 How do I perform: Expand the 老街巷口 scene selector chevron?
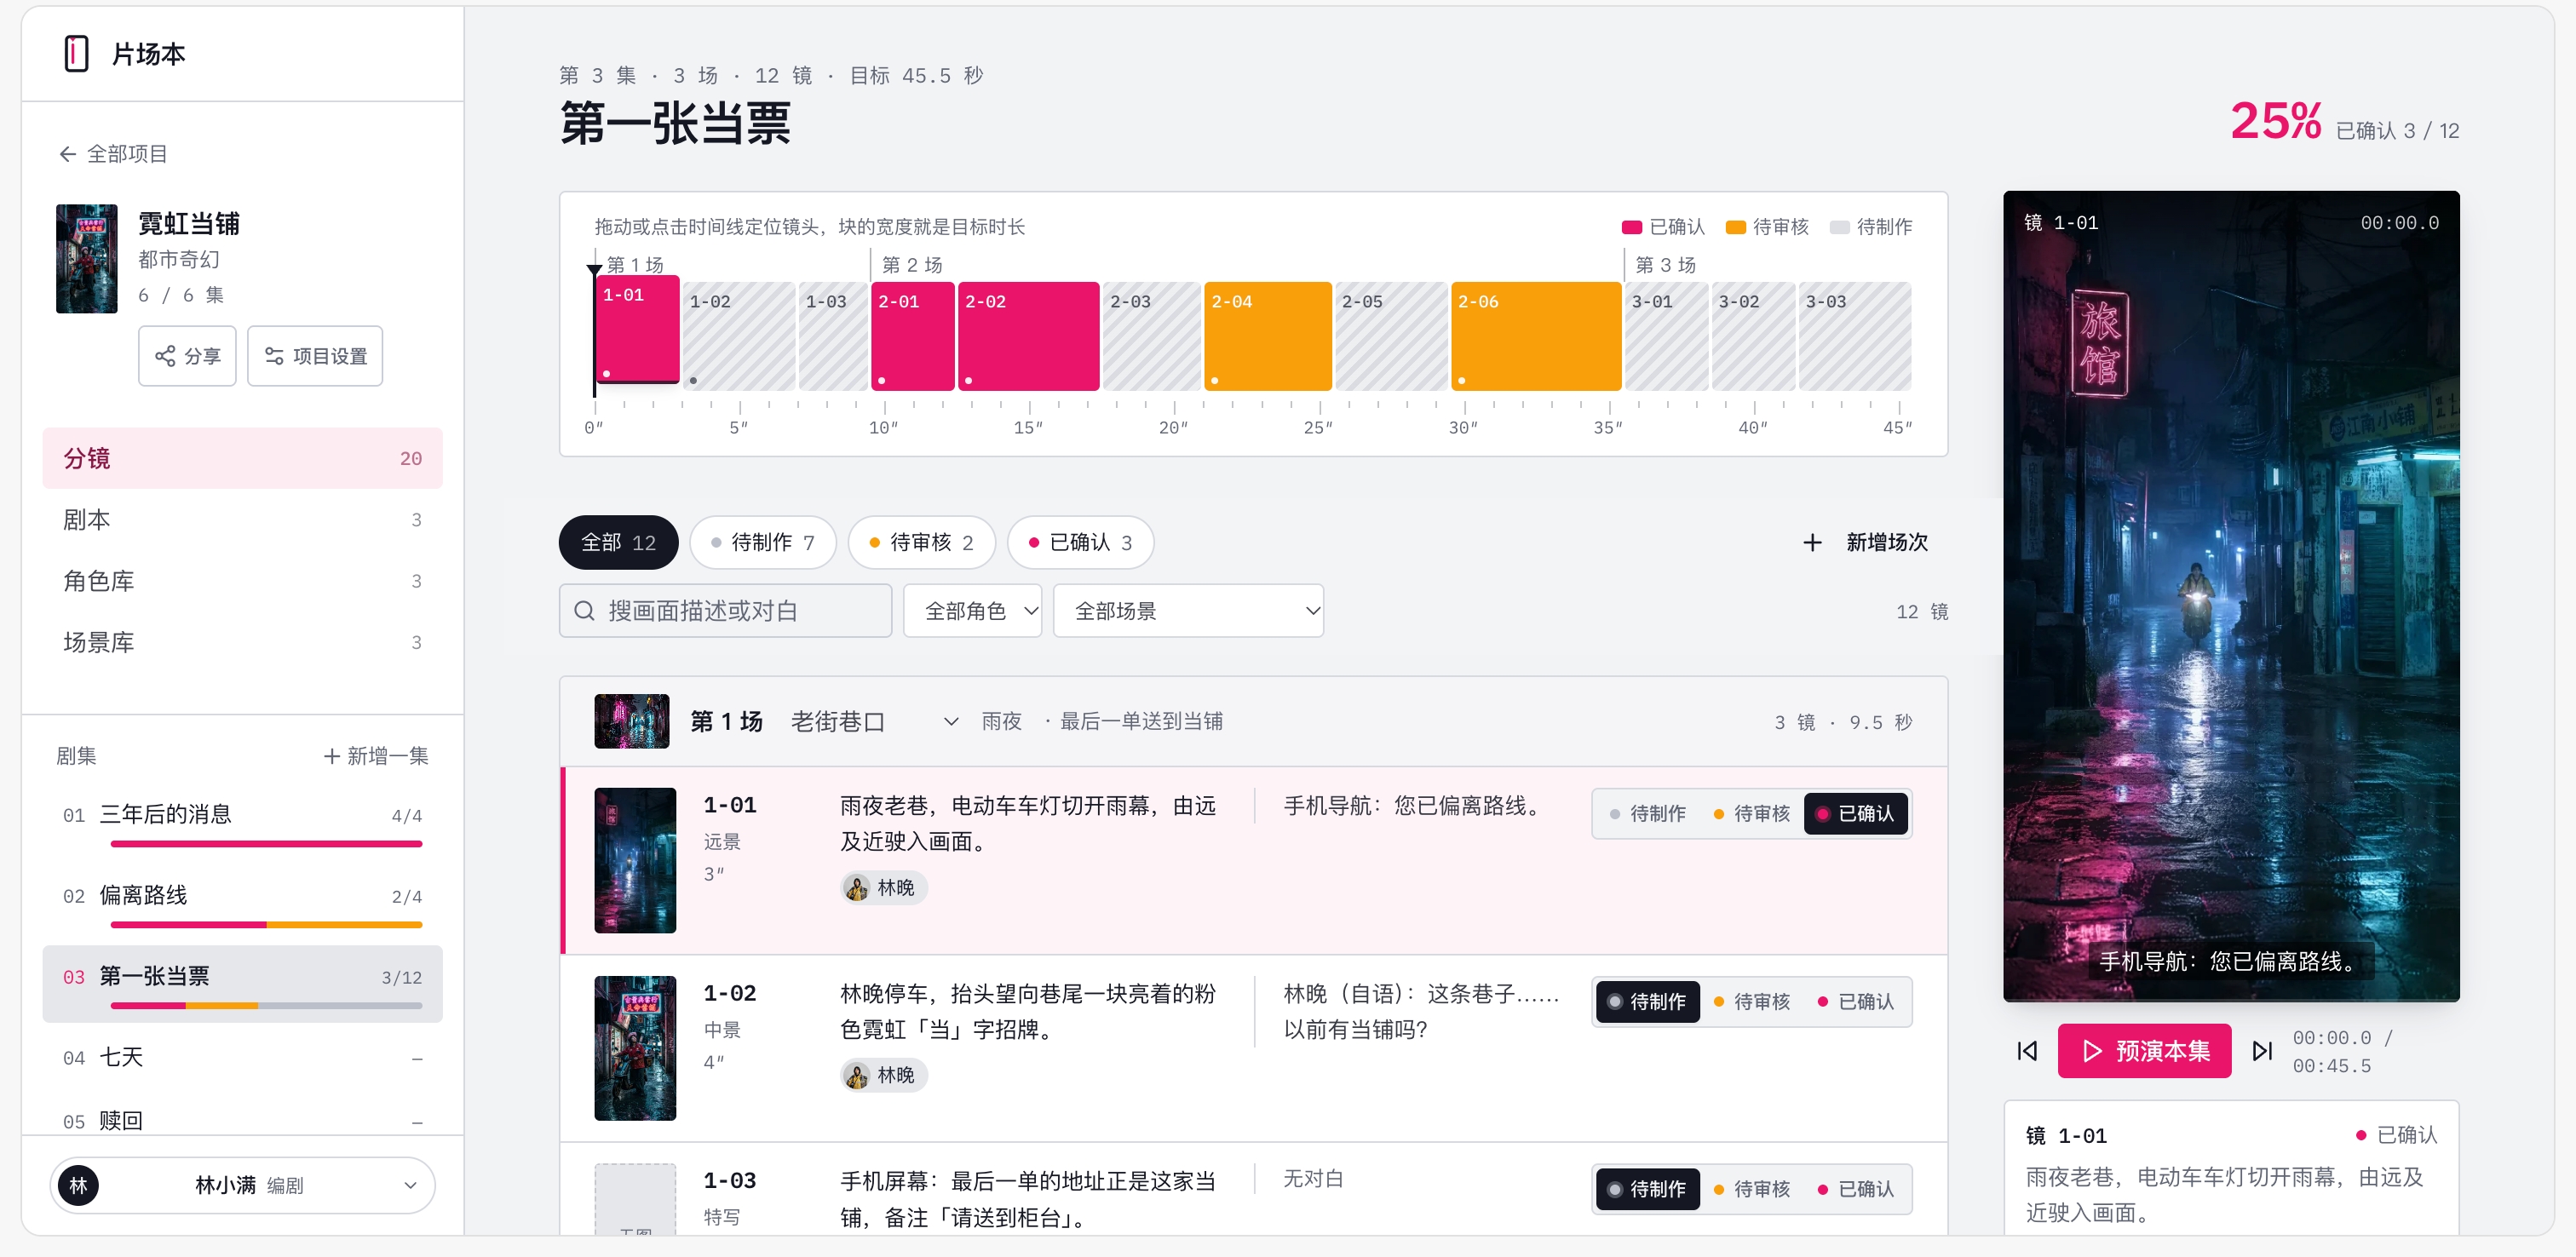[x=951, y=722]
